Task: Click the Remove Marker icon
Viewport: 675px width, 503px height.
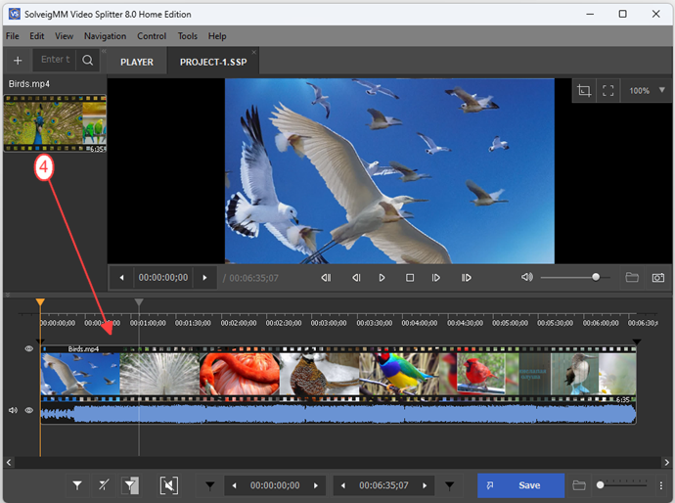Action: coord(104,485)
